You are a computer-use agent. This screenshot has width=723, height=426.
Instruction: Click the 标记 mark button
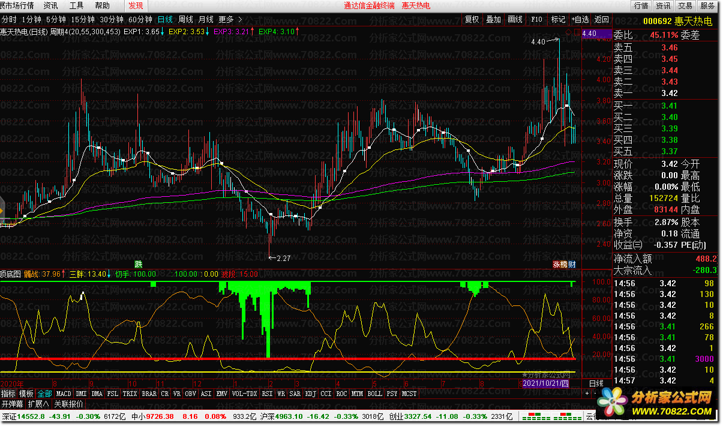[558, 19]
